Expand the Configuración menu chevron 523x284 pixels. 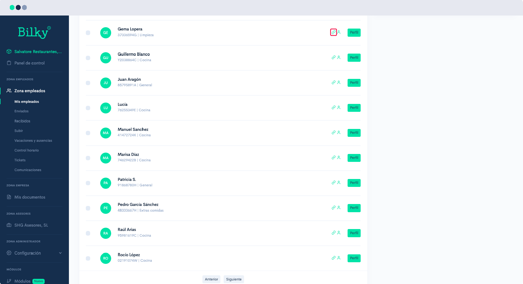(60, 253)
